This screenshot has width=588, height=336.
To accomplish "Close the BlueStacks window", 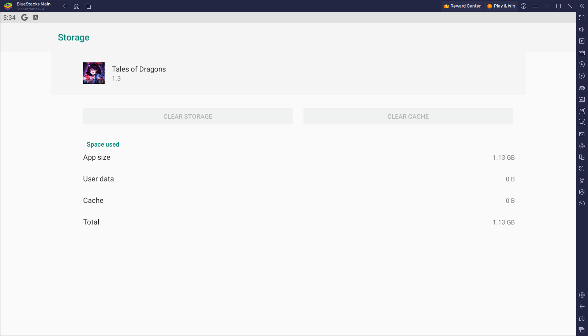I will click(570, 6).
